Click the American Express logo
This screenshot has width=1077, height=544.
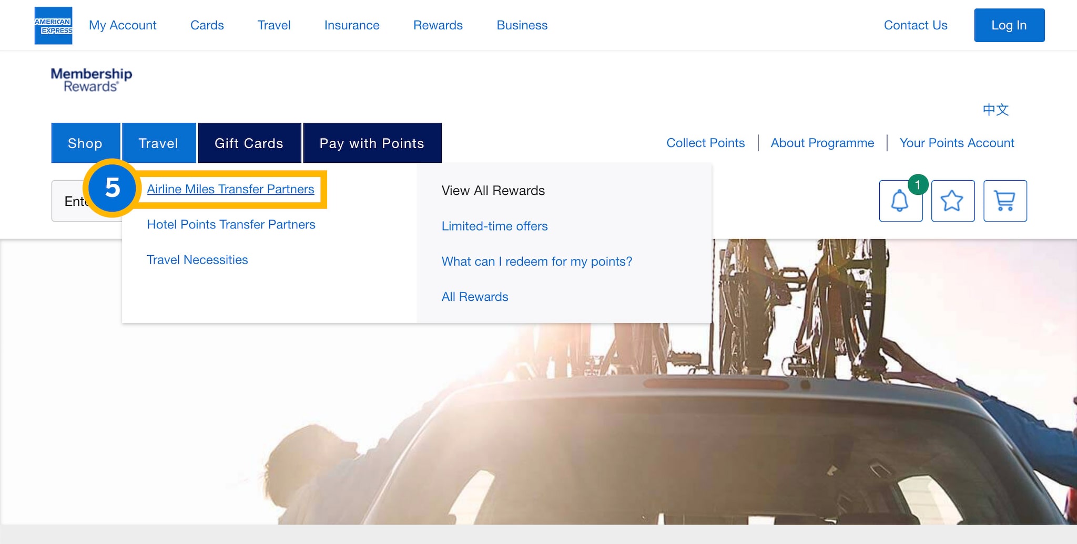click(53, 25)
